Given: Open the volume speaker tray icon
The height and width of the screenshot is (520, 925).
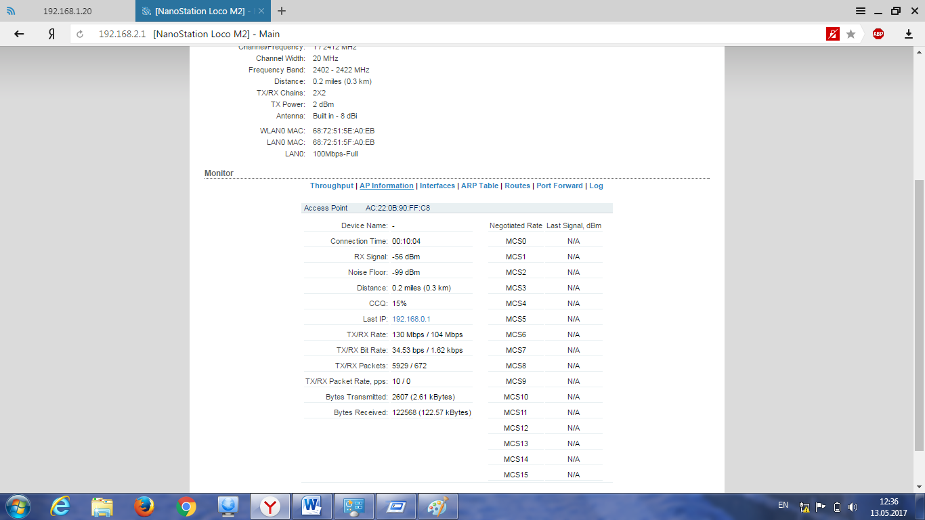Looking at the screenshot, I should (x=853, y=506).
